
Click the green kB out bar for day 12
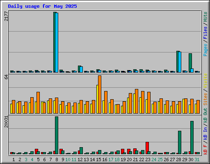pos(81,150)
